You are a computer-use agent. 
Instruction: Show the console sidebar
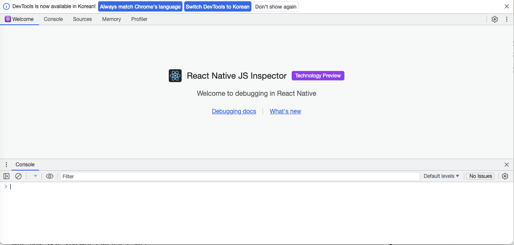pos(6,176)
